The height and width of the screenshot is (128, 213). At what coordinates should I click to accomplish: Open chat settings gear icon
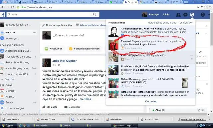click(x=203, y=110)
